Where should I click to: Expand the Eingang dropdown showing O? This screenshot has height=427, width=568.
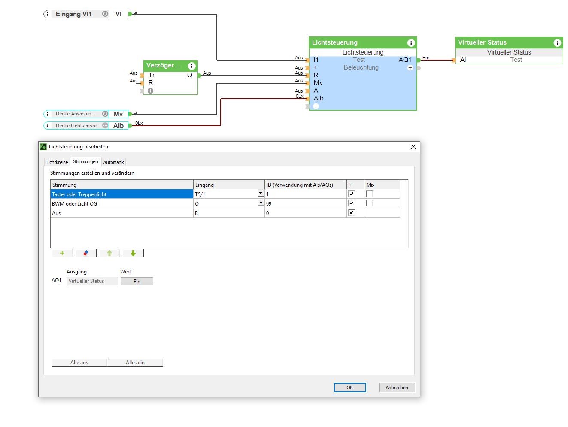click(x=261, y=203)
